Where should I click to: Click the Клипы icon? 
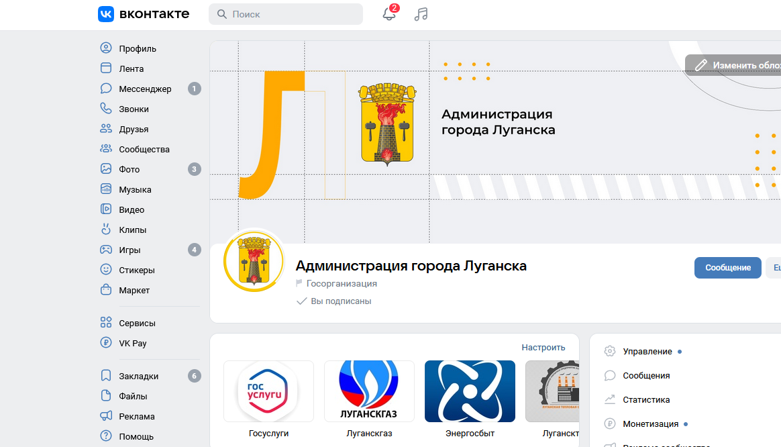[106, 230]
